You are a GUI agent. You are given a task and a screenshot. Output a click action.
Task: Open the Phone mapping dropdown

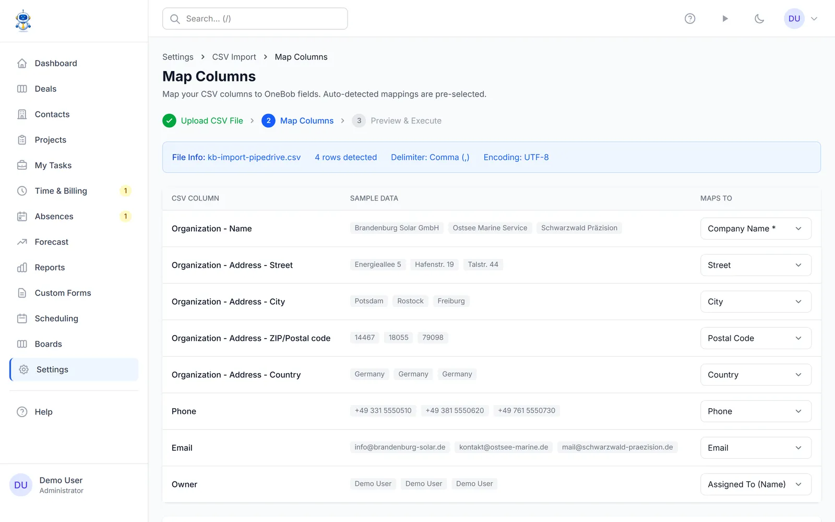coord(756,411)
